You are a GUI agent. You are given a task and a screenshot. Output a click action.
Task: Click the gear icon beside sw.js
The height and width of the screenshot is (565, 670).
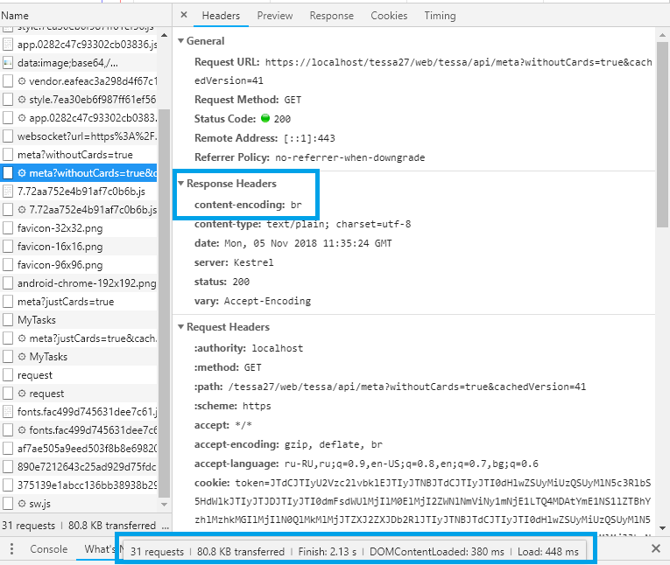click(x=22, y=504)
